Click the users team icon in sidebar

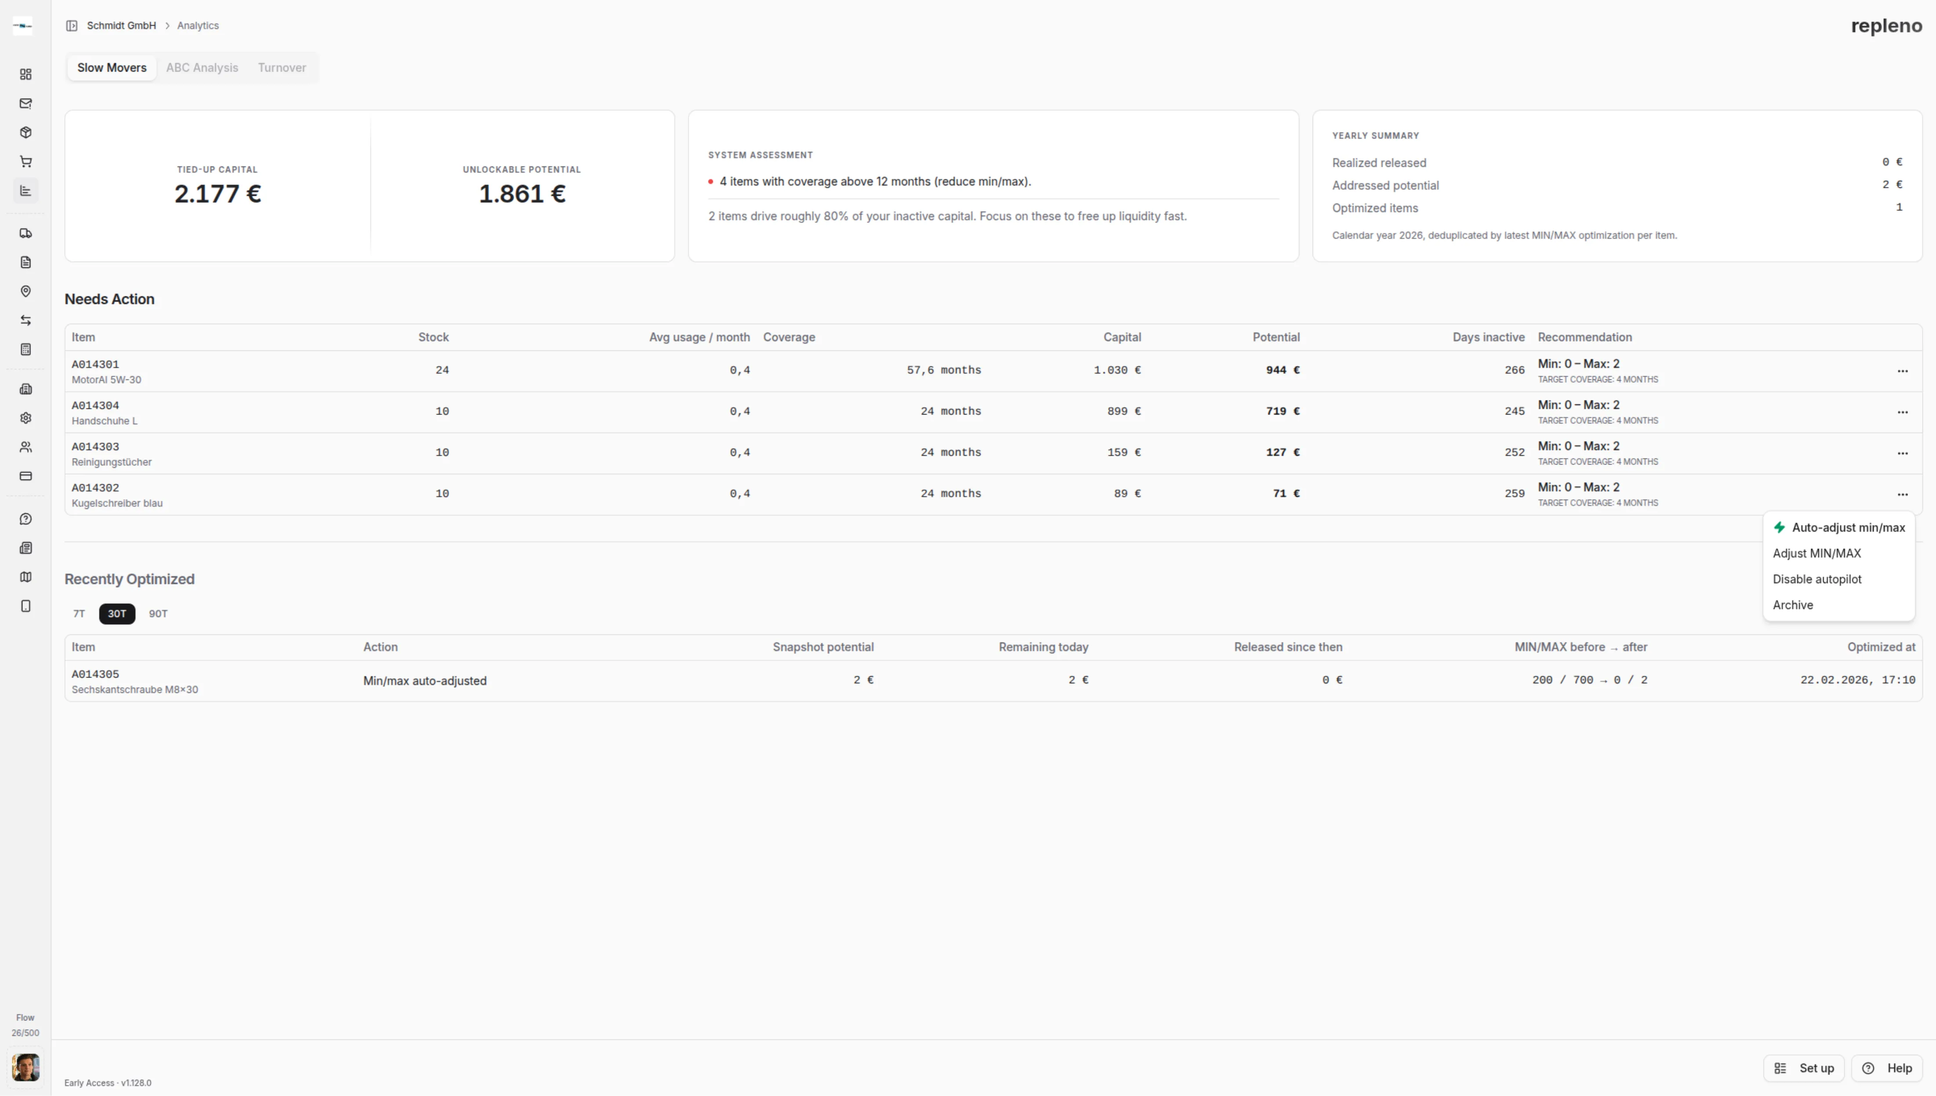[x=25, y=447]
